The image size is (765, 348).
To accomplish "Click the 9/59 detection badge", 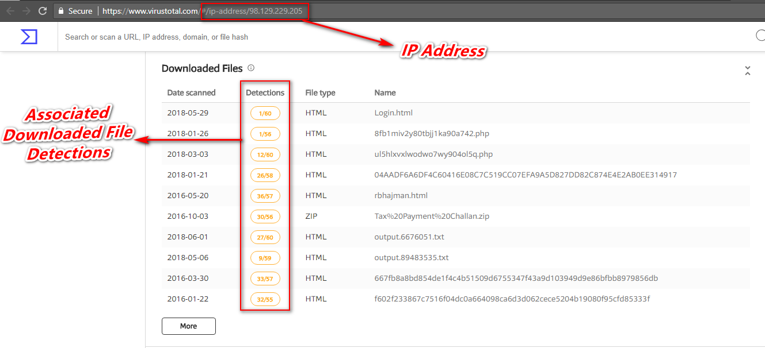I will pos(265,258).
